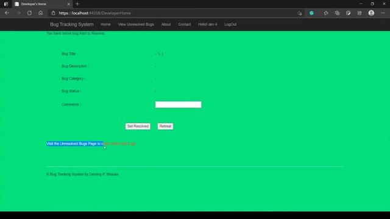Open browser settings and more menu
Screen dimensions: 390x219
383,13
